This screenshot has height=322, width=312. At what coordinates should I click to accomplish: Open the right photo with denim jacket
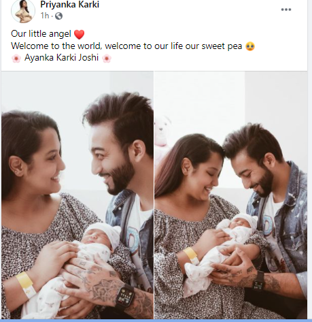click(230, 195)
